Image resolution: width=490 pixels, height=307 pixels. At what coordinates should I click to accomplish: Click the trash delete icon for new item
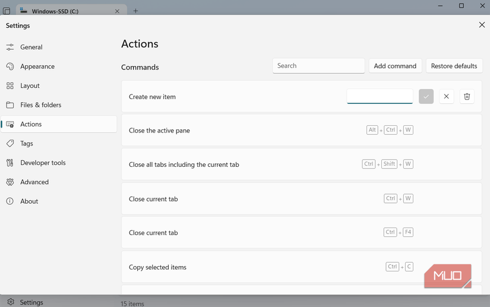click(x=467, y=96)
